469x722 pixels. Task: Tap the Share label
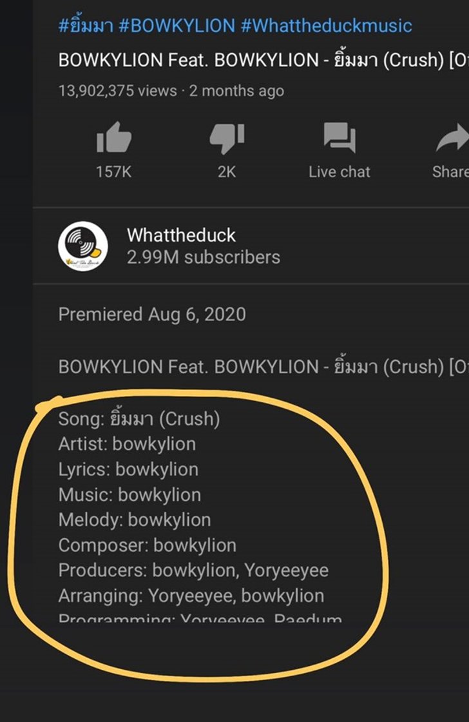pyautogui.click(x=450, y=171)
